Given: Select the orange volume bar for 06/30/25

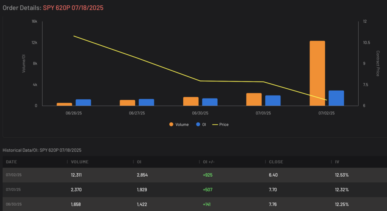Looking at the screenshot, I should pos(191,101).
